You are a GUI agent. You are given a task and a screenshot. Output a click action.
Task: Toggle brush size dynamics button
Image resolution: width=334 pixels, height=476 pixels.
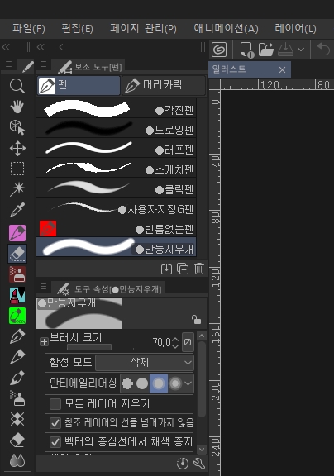pos(188,342)
